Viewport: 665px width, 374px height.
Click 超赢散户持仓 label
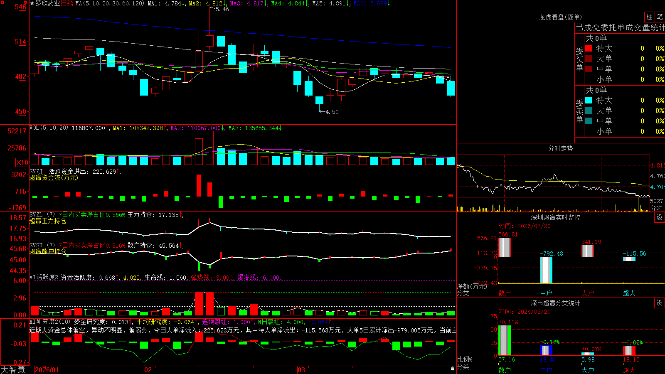48,251
